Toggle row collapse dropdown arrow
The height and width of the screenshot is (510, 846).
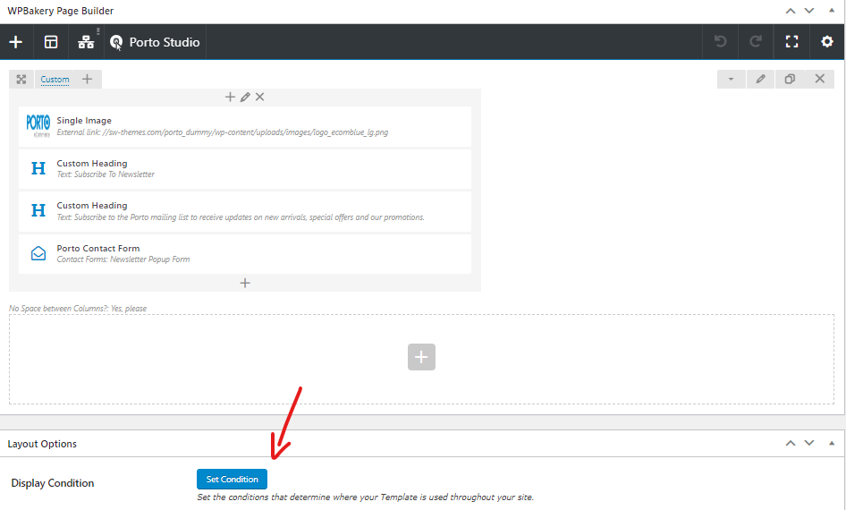tap(731, 80)
